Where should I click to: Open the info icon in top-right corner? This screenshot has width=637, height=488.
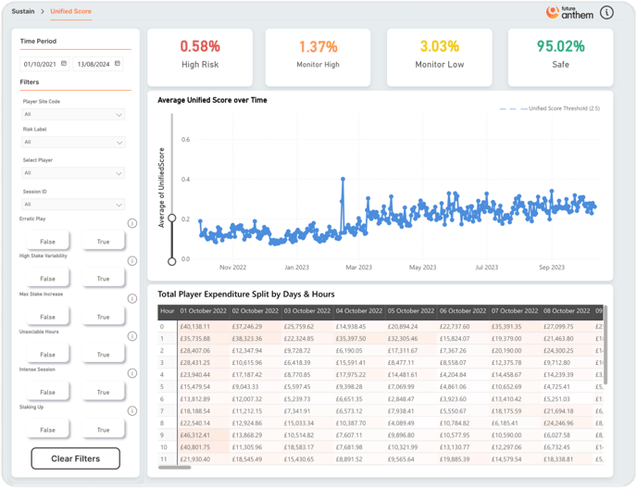[606, 12]
